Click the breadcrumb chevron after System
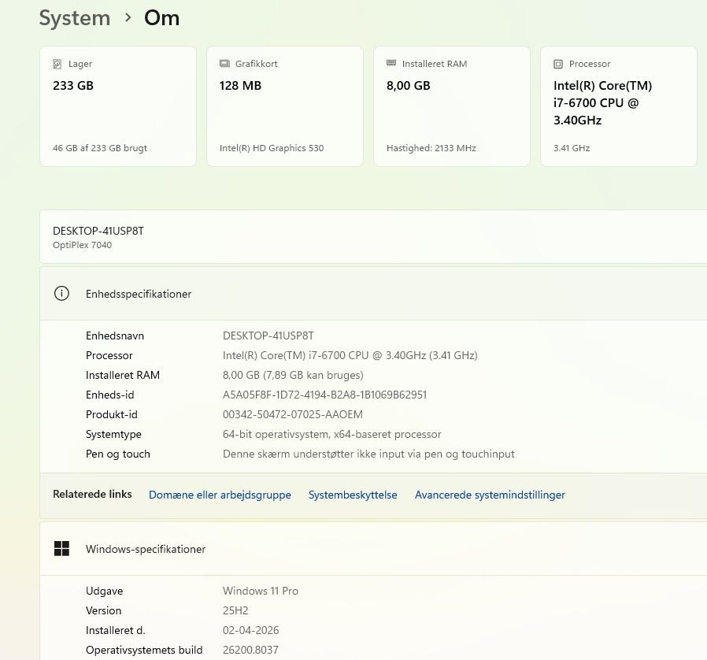The height and width of the screenshot is (660, 707). click(128, 17)
